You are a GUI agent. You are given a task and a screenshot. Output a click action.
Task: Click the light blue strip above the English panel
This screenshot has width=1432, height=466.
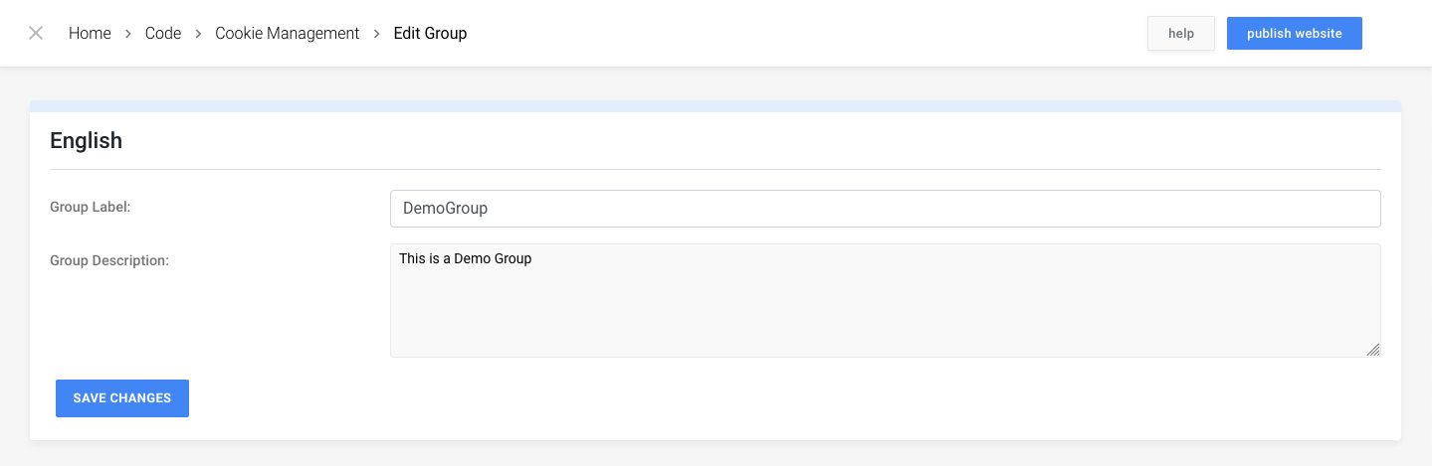click(716, 106)
